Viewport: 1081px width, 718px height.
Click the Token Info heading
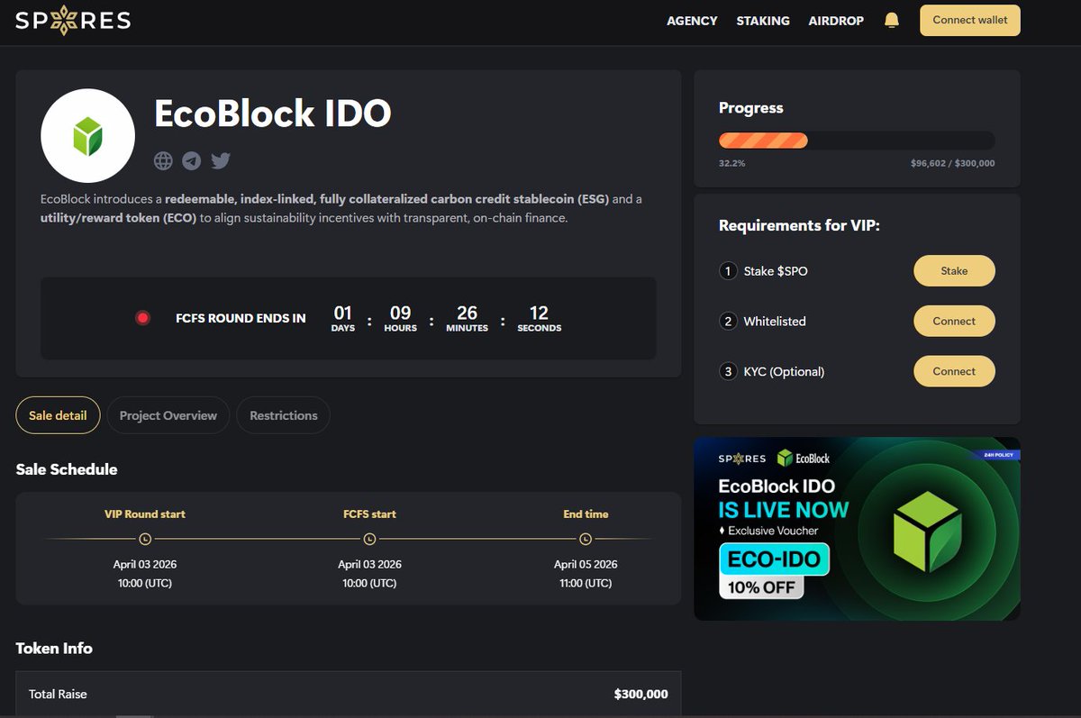tap(54, 649)
